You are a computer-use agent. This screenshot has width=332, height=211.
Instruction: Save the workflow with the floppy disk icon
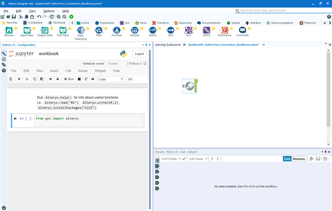[x=14, y=17]
